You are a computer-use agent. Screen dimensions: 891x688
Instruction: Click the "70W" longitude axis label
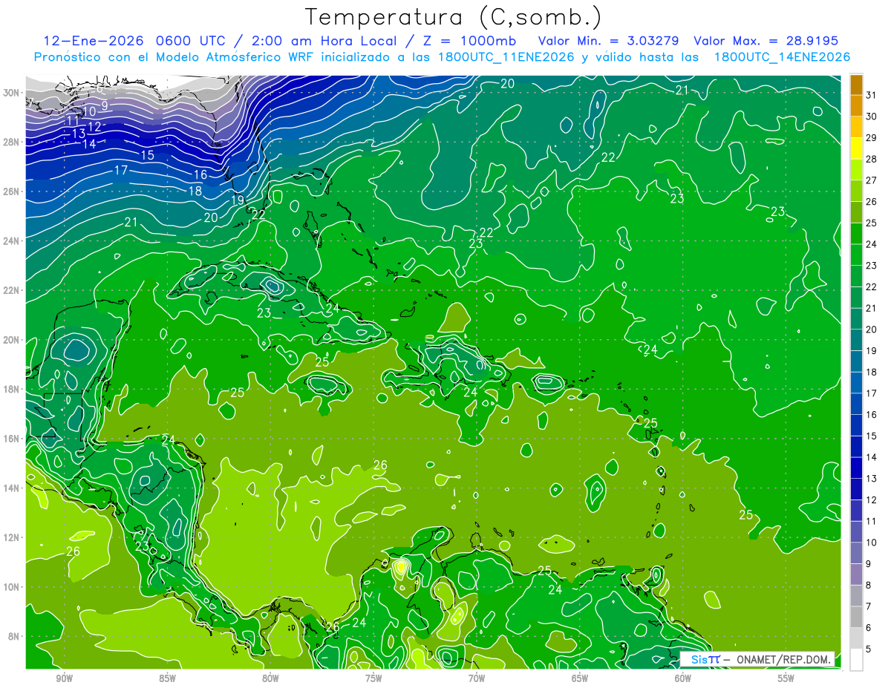(477, 678)
